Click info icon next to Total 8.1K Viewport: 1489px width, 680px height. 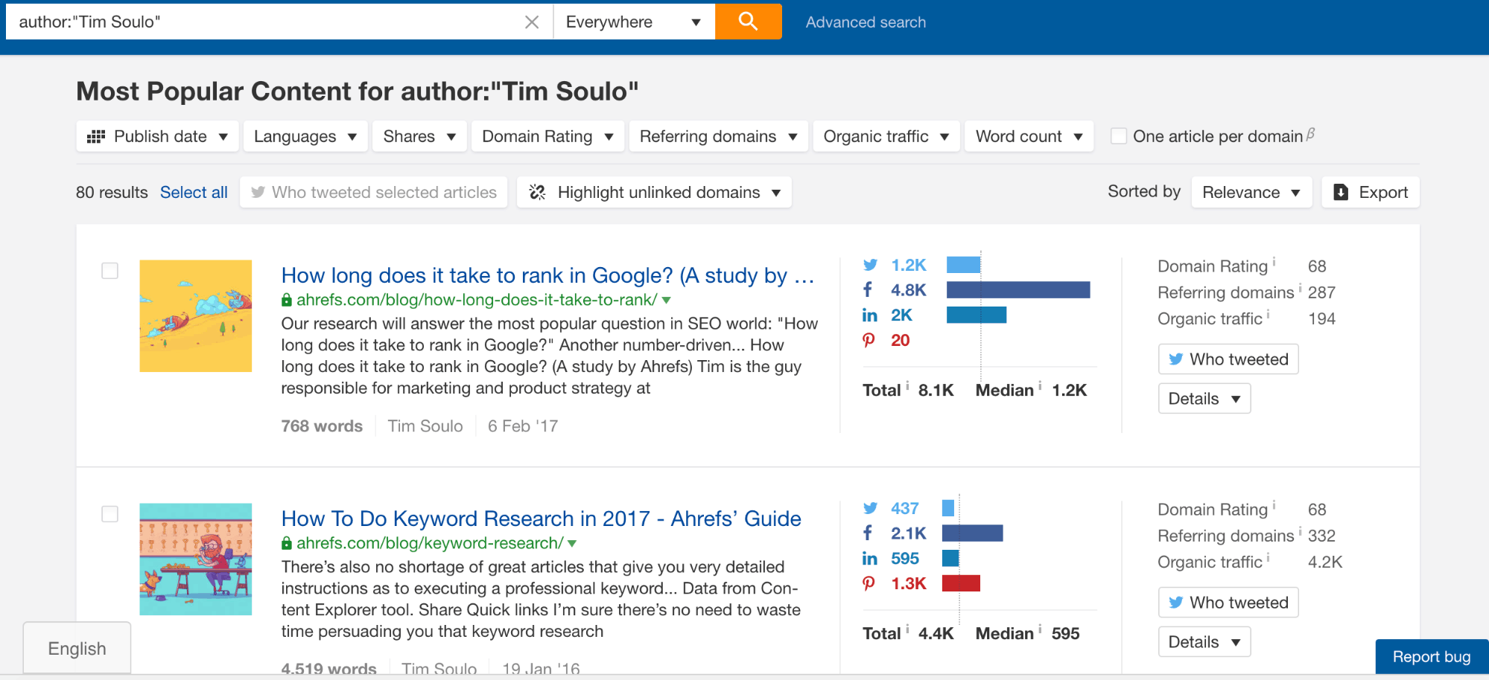907,385
